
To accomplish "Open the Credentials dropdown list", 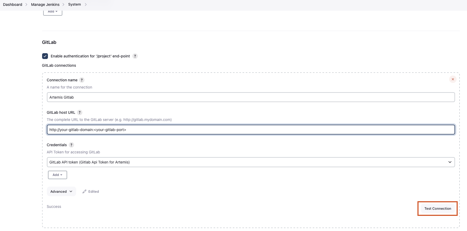I will click(x=251, y=162).
